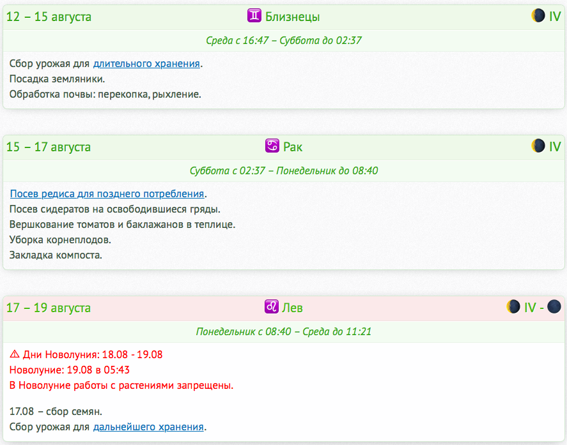
Task: Select the '15 – 17 августа' date heading
Action: (49, 147)
